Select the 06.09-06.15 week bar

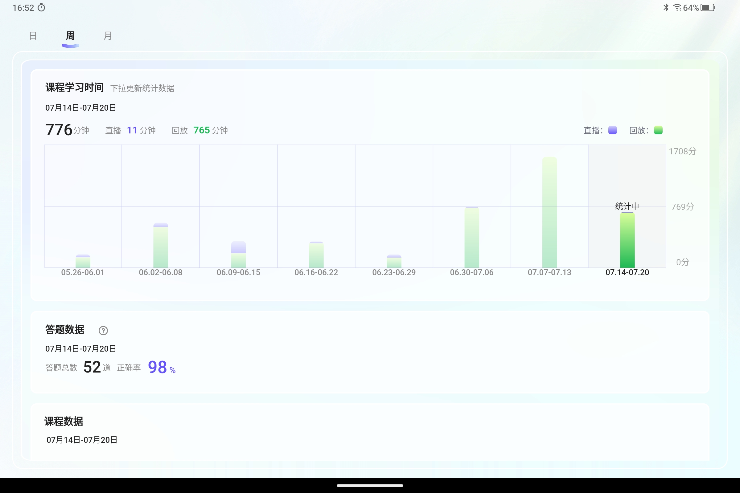[x=238, y=255]
